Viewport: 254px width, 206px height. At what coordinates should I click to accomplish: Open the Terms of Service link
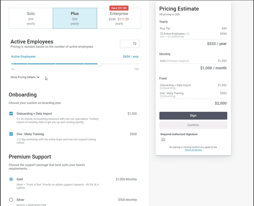[x=193, y=150]
